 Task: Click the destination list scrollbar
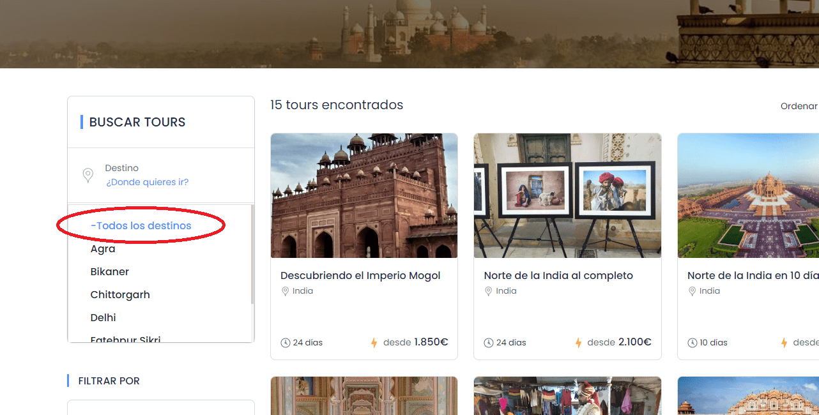252,255
